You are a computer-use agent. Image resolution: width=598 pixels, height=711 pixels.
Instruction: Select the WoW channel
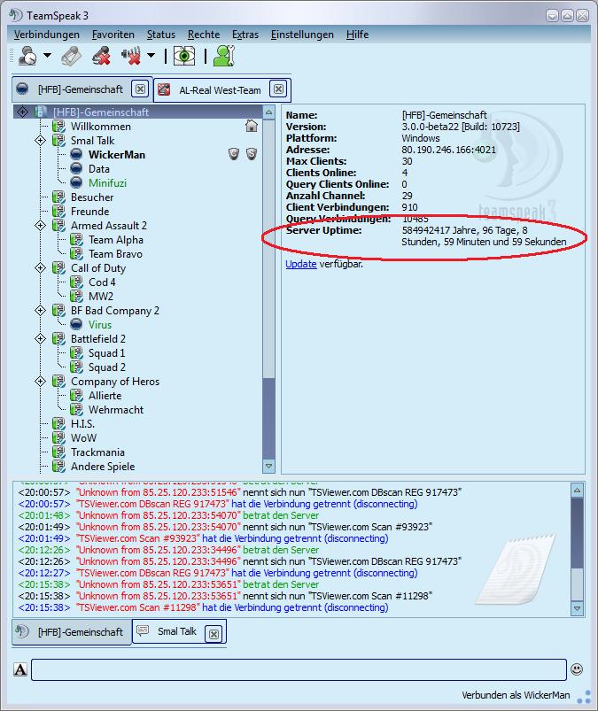(83, 438)
